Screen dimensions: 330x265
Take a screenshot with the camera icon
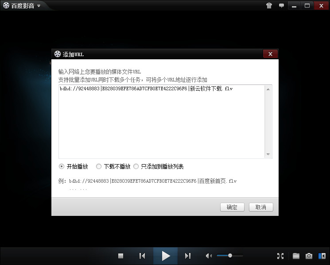[x=309, y=256]
